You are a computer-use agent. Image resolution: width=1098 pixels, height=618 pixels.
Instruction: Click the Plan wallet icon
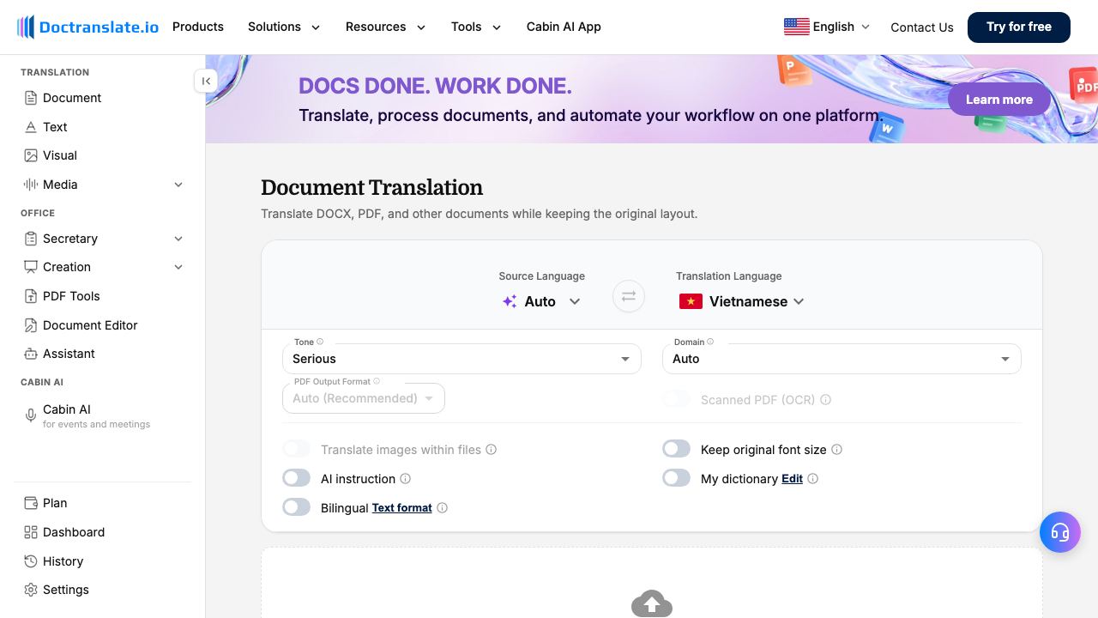pyautogui.click(x=31, y=503)
